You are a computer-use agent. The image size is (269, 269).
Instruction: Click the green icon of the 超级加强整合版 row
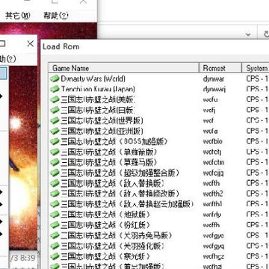coord(55,173)
